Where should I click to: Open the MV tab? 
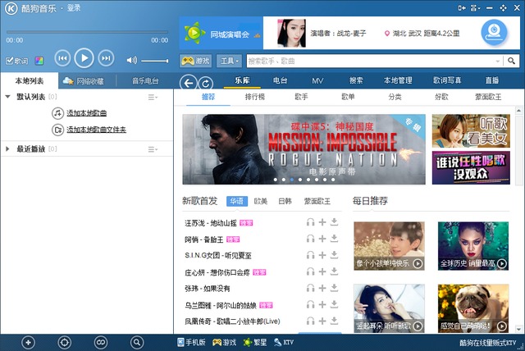pyautogui.click(x=317, y=80)
